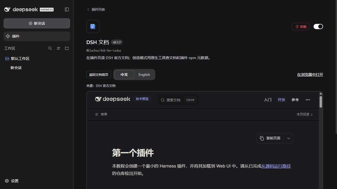The width and height of the screenshot is (337, 189).
Task: Click the v0.1.7 version badge
Action: 117,42
